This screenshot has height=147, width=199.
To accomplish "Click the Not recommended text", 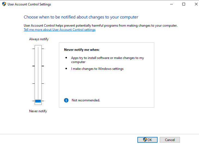I will pyautogui.click(x=86, y=100).
